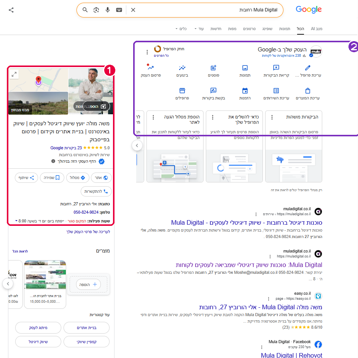Start voice search with microphone icon
Screen dimensions: 358x358
click(x=108, y=10)
